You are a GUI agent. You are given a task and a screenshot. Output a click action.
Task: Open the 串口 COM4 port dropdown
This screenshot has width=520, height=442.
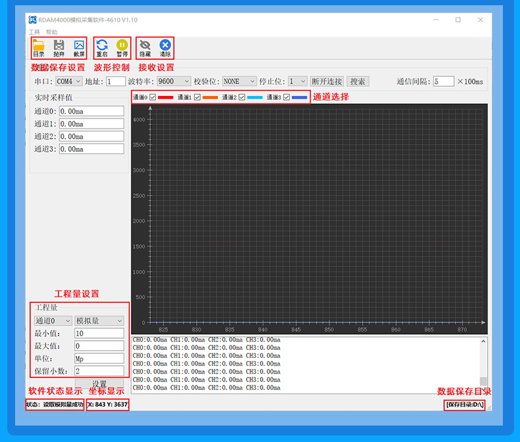68,82
